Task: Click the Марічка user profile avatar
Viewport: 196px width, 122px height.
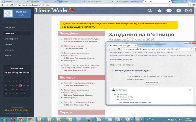Action: 9,14
